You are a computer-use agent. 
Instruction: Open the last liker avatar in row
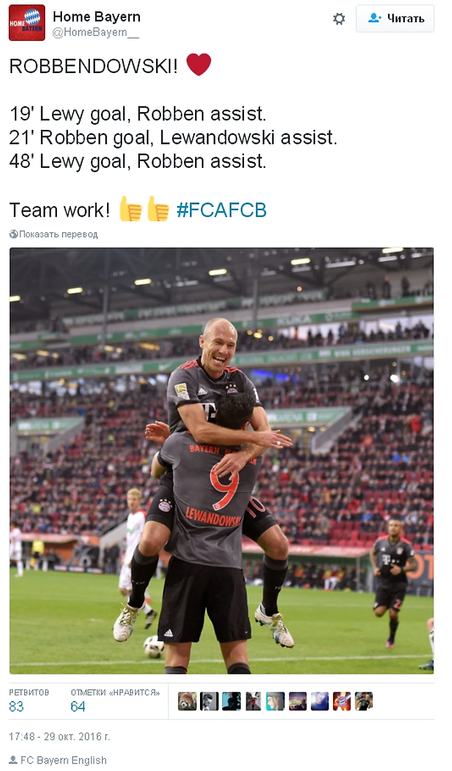pos(364,701)
